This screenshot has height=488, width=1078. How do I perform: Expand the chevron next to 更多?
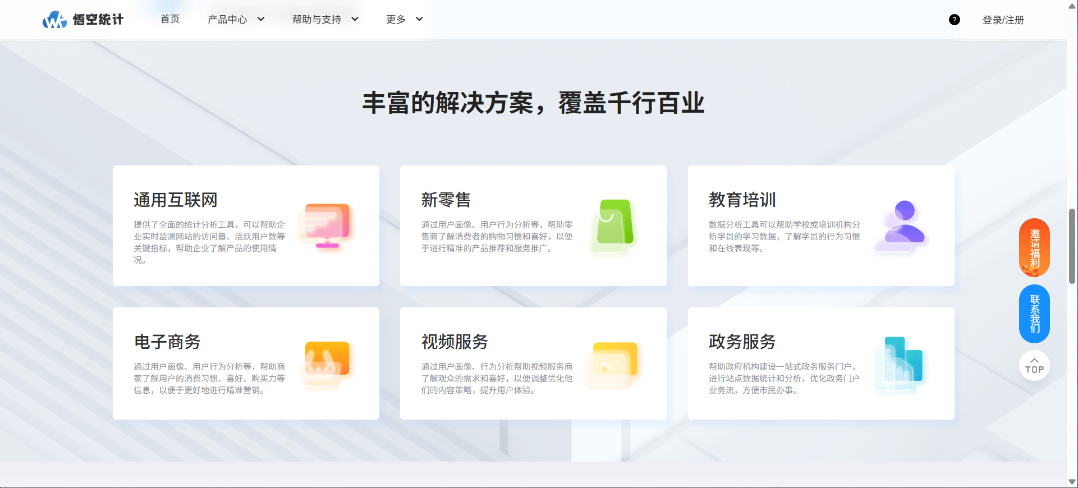(x=419, y=19)
